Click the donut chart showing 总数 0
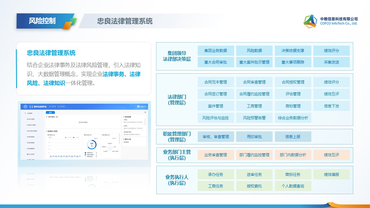Viewport: 370px width, 208px height. point(92,145)
